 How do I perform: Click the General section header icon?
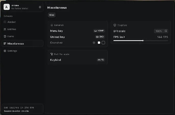tap(52, 25)
